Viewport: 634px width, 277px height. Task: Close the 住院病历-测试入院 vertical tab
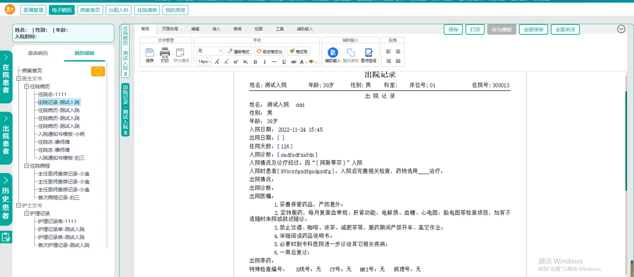point(125,74)
